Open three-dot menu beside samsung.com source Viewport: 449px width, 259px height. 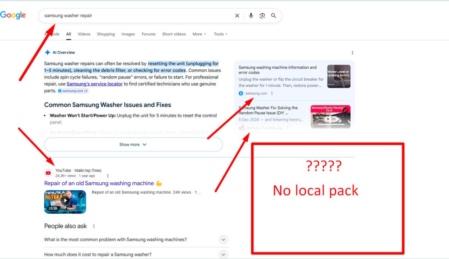pyautogui.click(x=272, y=93)
